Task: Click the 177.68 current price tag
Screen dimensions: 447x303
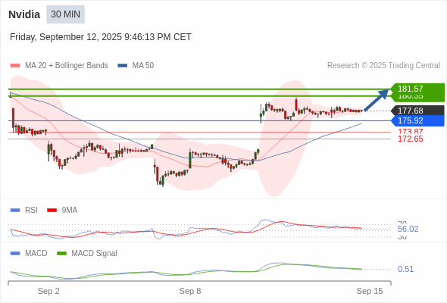Action: click(417, 111)
